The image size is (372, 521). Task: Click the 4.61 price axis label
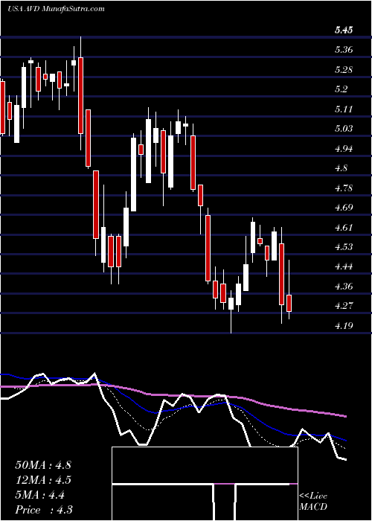point(344,227)
